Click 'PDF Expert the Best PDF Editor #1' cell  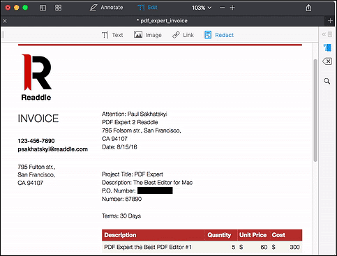[x=148, y=247]
